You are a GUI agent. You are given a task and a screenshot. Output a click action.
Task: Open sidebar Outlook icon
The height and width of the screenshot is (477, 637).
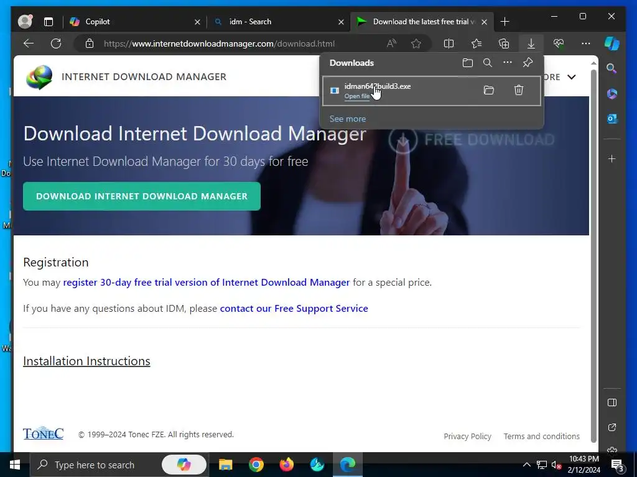pos(612,119)
